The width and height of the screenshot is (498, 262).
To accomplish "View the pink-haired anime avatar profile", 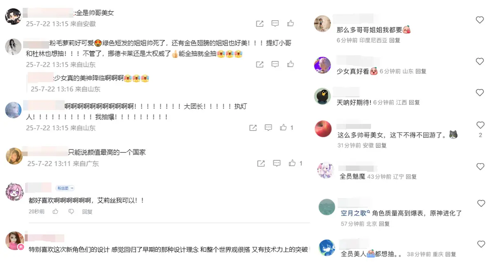I will point(15,192).
